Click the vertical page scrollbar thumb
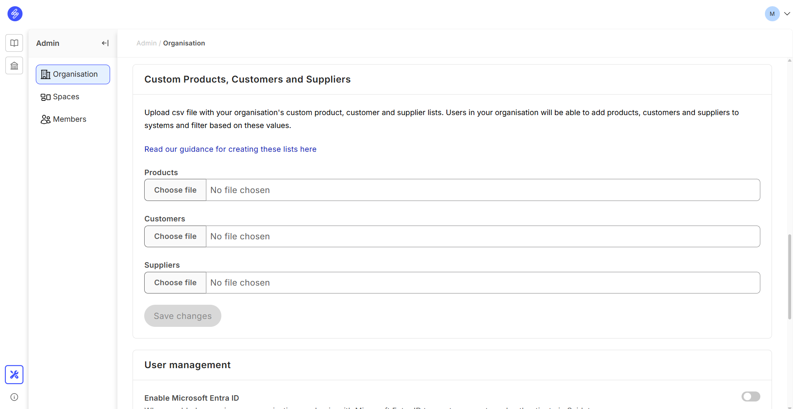797x409 pixels. pyautogui.click(x=789, y=277)
